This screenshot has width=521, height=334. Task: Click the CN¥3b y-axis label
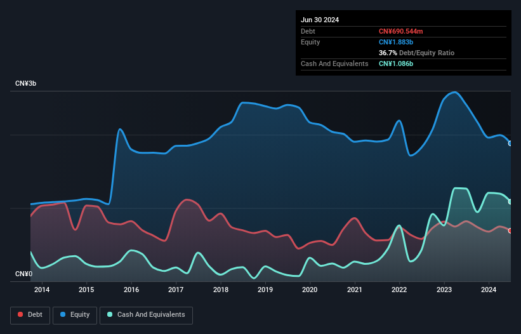coord(25,83)
